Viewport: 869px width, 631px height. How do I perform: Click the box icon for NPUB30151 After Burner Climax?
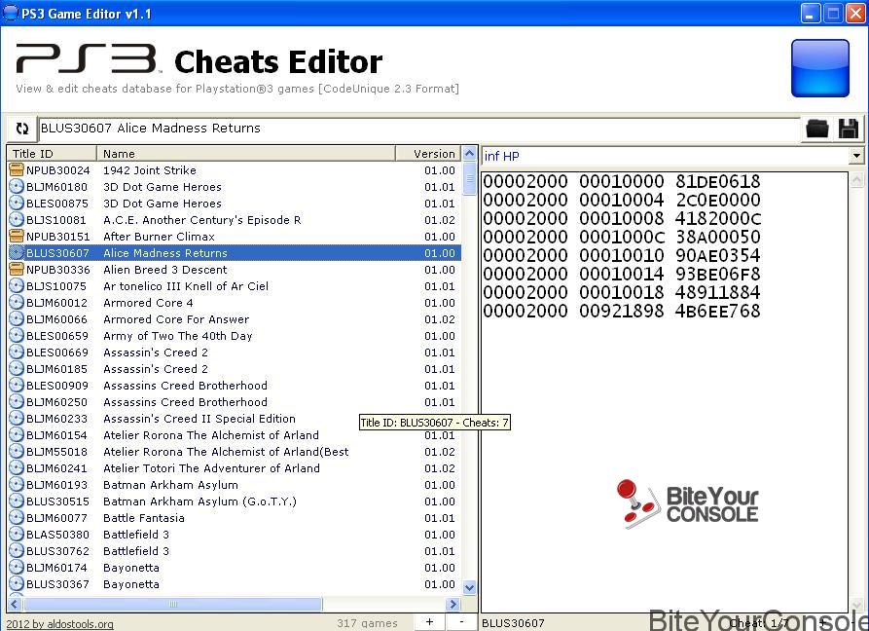[x=17, y=237]
